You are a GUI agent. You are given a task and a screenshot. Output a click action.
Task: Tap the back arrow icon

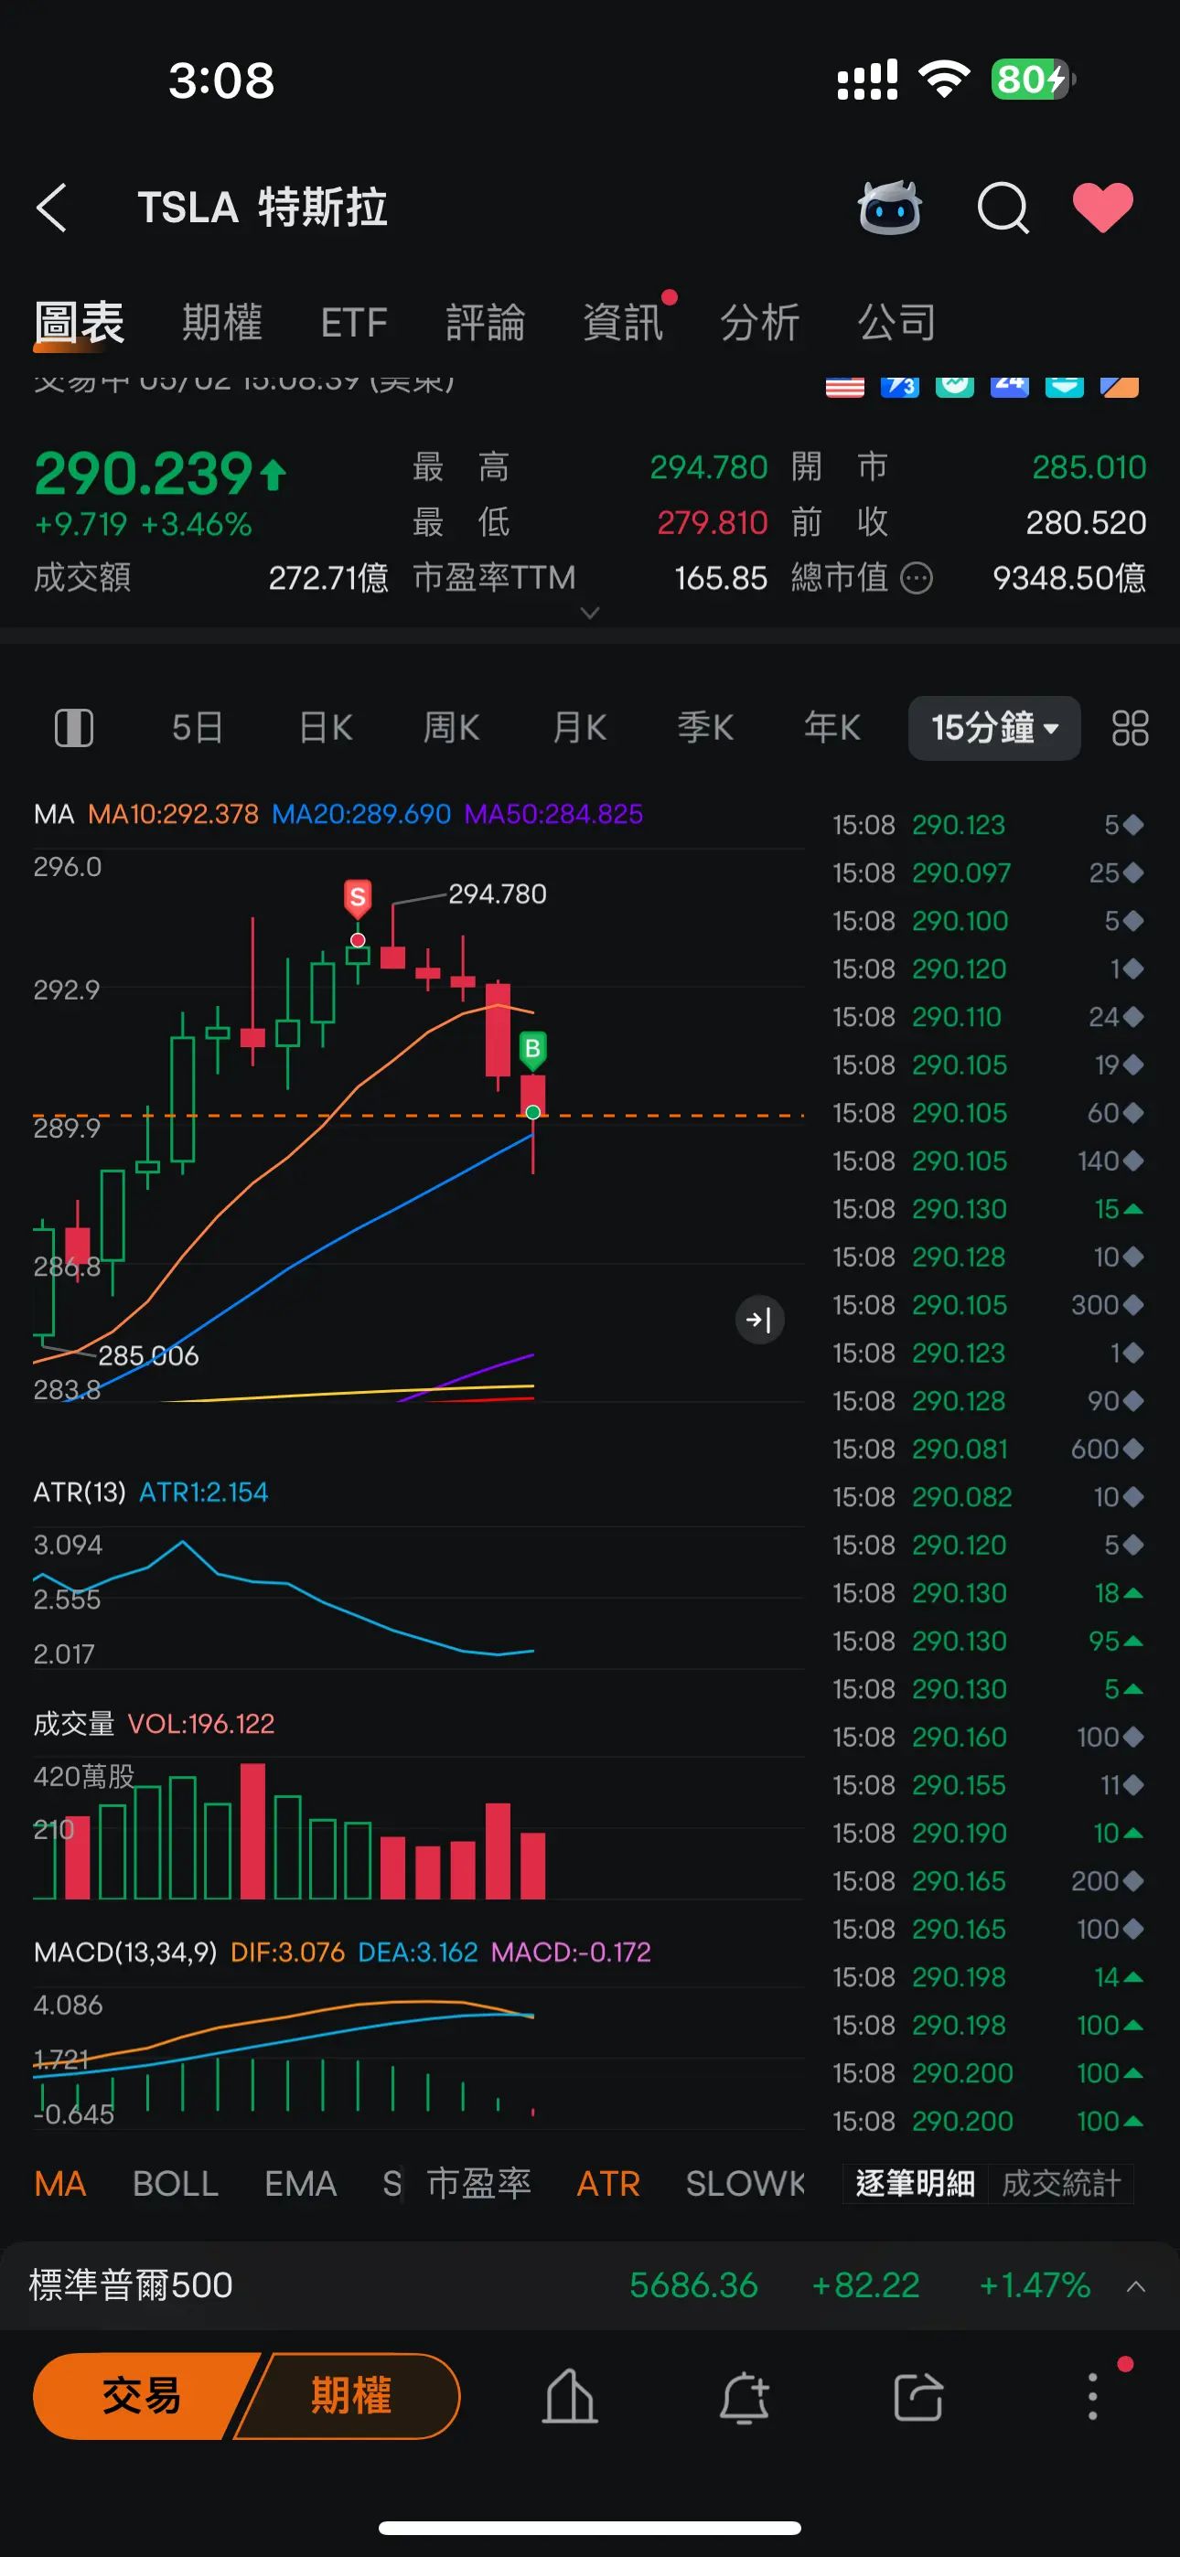click(51, 208)
